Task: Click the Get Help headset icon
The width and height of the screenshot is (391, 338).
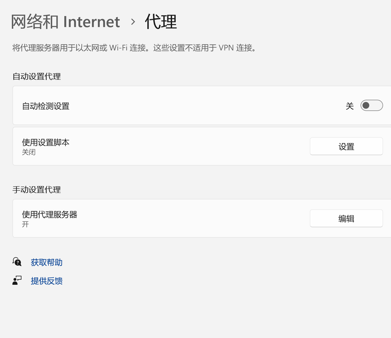Action: click(x=17, y=262)
